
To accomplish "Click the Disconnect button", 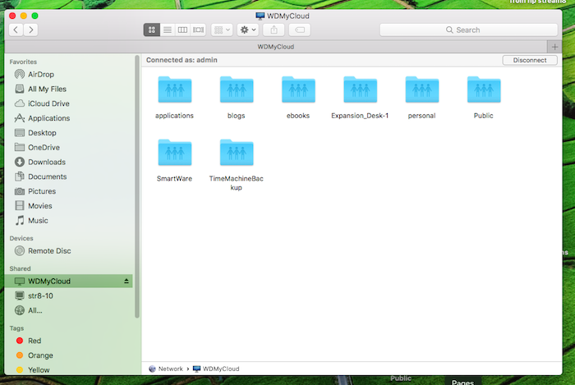I will [x=530, y=60].
